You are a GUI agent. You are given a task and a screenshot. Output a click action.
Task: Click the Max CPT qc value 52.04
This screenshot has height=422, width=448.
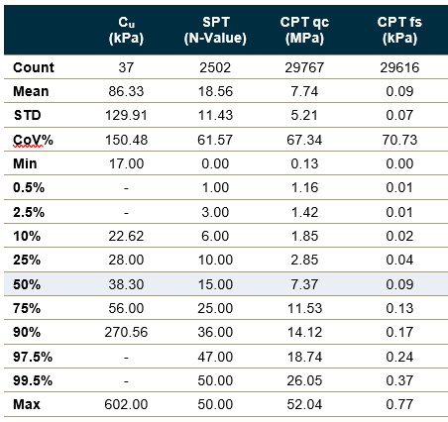click(304, 404)
